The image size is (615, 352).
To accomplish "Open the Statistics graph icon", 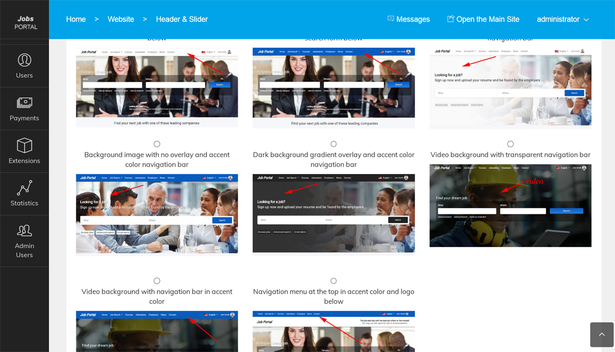I will [24, 188].
